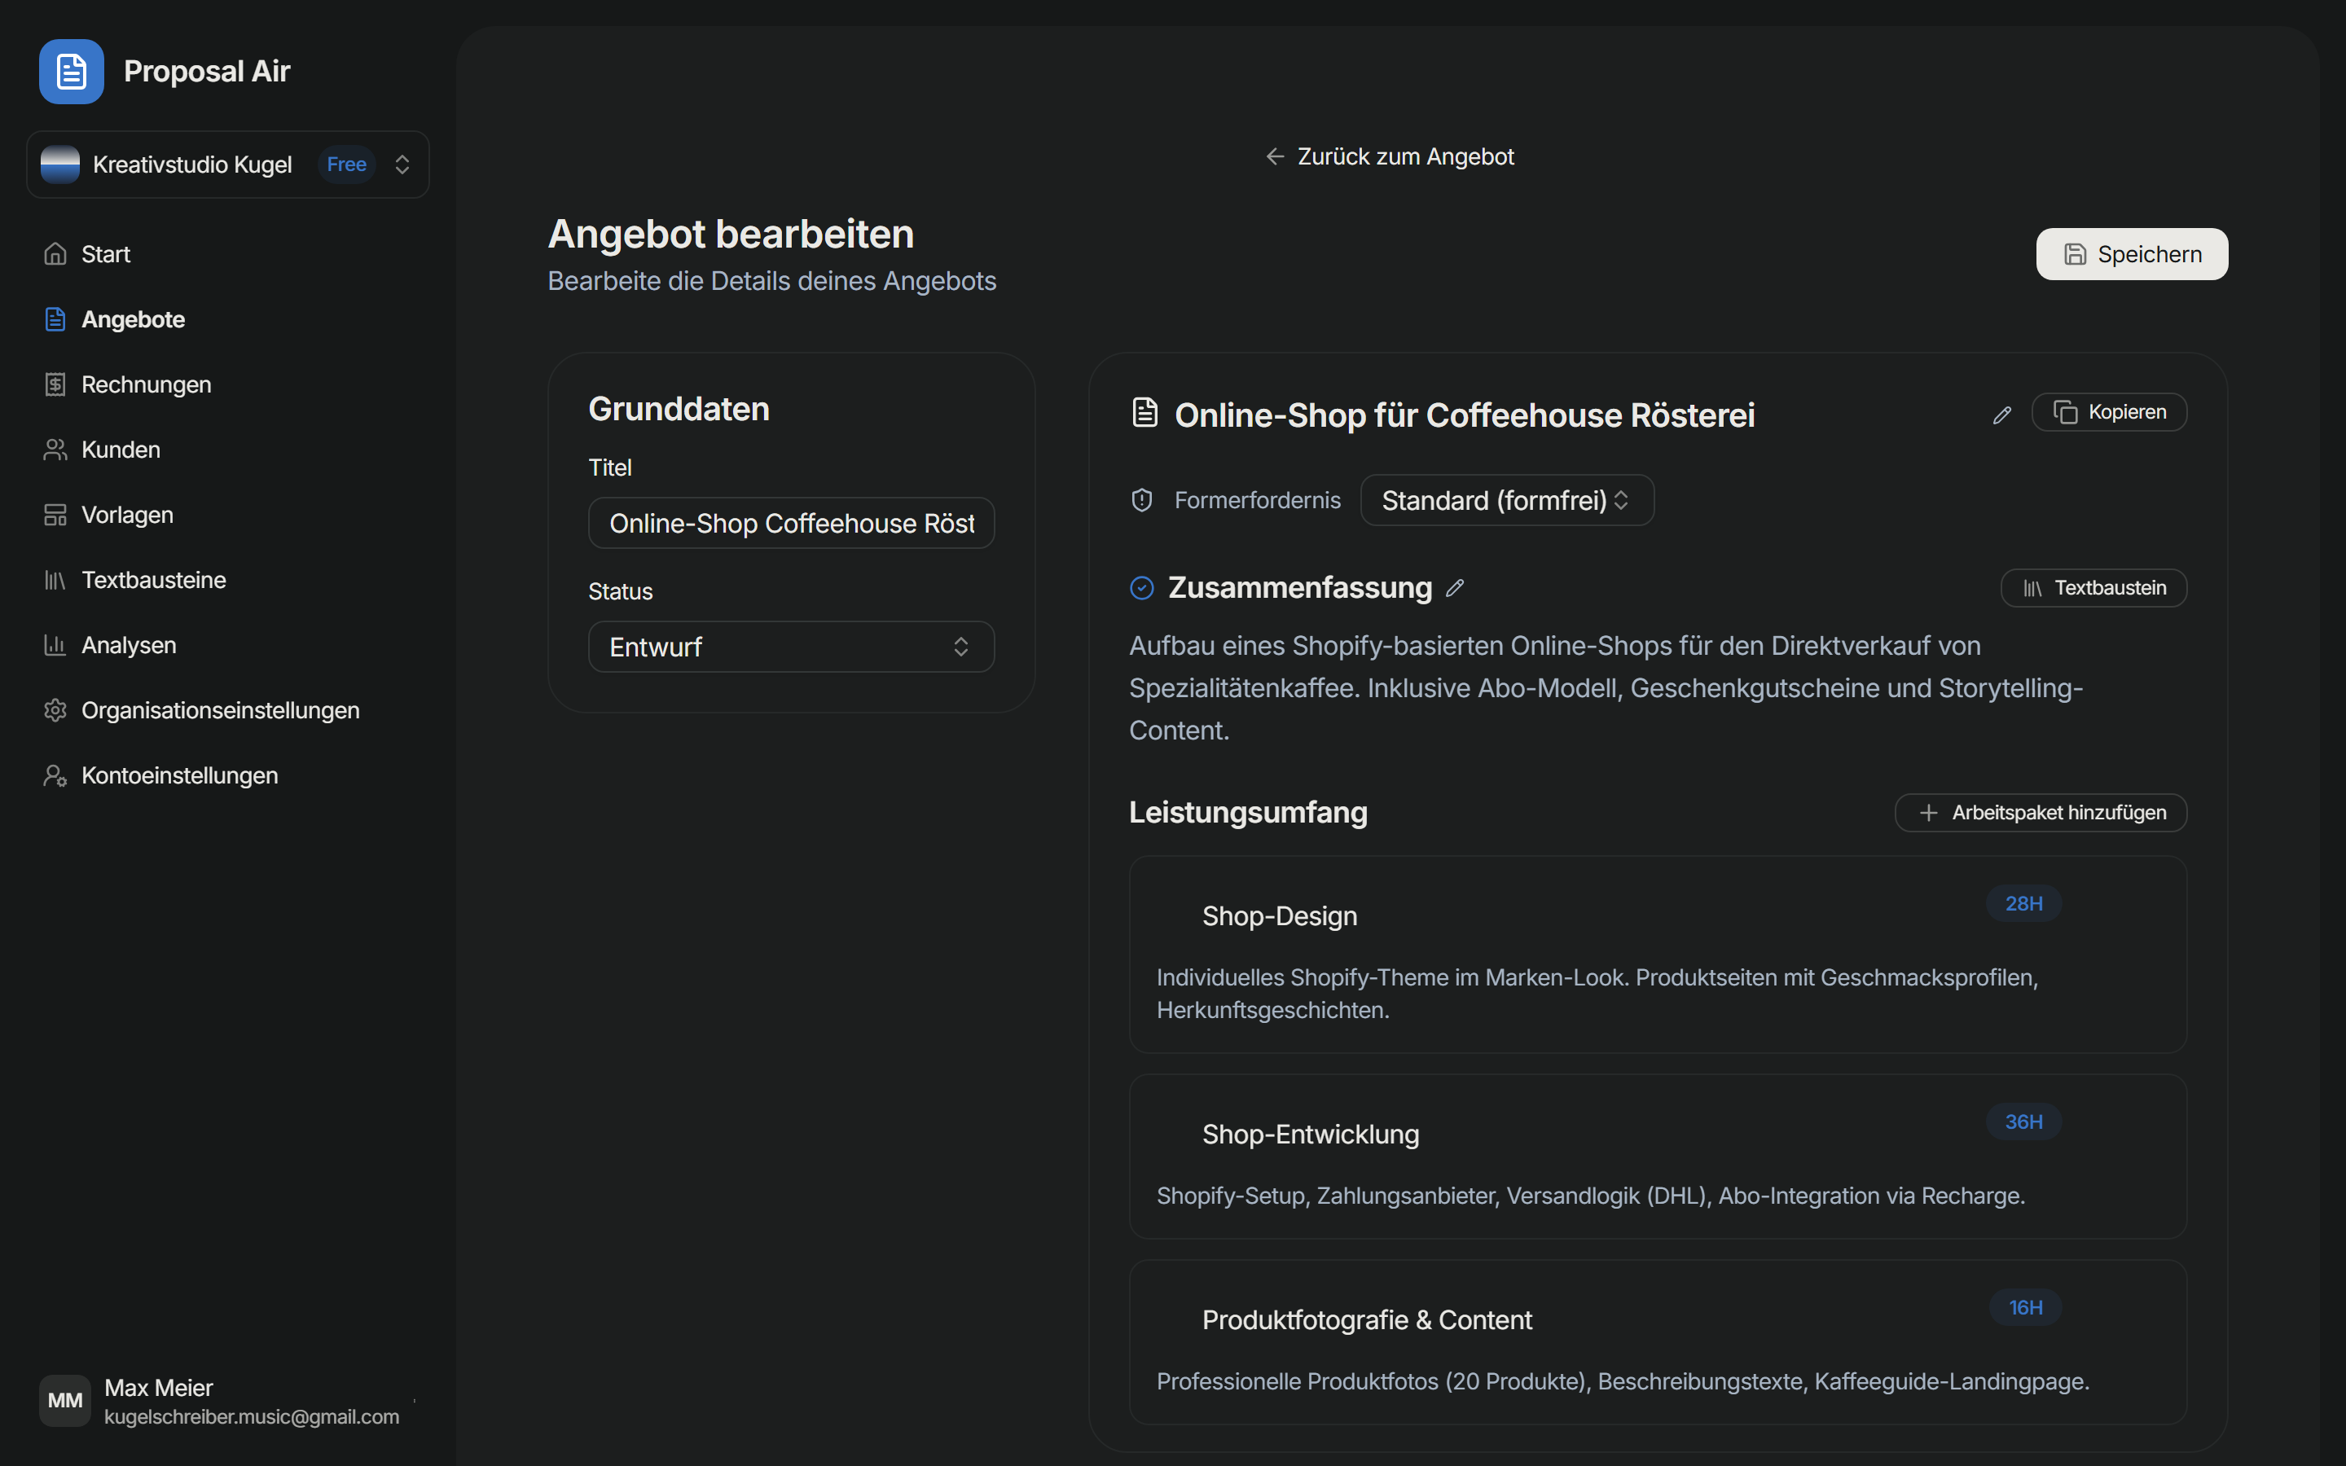Screen dimensions: 2346x1466
Task: Open Analysen from the sidebar
Action: (x=128, y=645)
